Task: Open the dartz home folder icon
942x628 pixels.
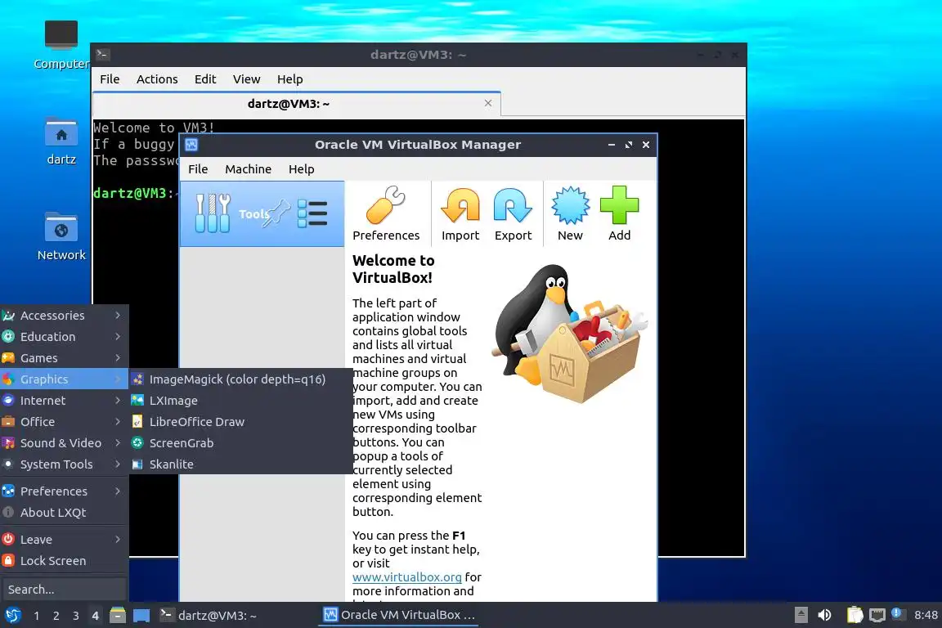Action: pyautogui.click(x=61, y=141)
